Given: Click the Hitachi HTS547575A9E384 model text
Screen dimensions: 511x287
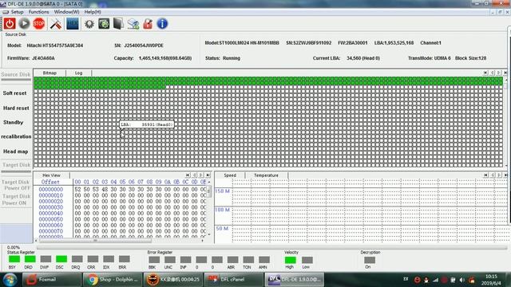Looking at the screenshot, I should tap(55, 45).
